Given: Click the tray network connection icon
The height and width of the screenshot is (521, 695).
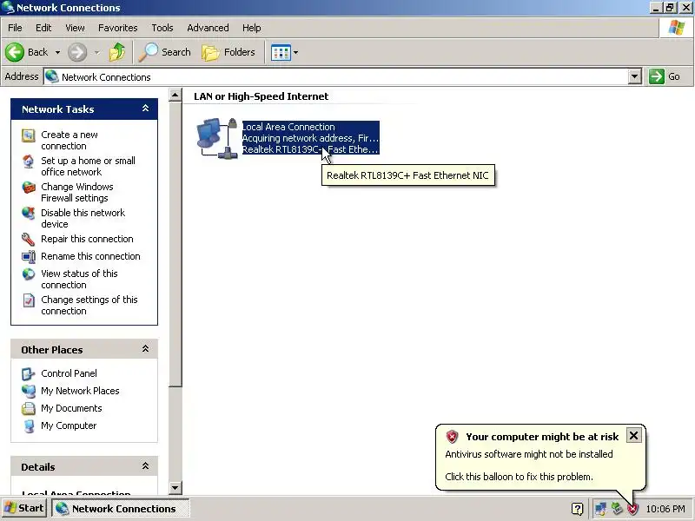Looking at the screenshot, I should pyautogui.click(x=600, y=509).
